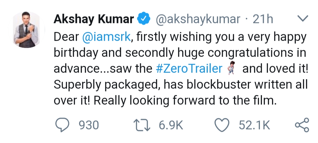Click the Zero character emoji after the hashtag
This screenshot has width=318, height=143.
(231, 68)
